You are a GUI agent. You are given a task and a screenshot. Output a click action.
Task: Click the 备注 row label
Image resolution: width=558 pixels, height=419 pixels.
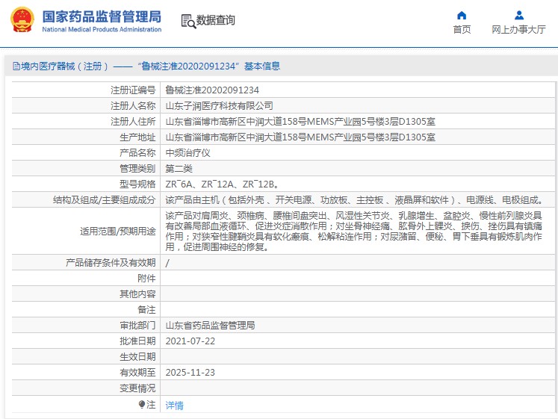[146, 310]
